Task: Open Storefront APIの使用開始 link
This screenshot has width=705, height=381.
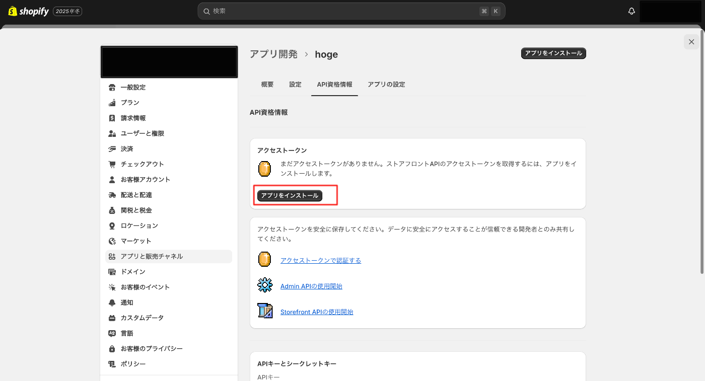Action: 317,312
